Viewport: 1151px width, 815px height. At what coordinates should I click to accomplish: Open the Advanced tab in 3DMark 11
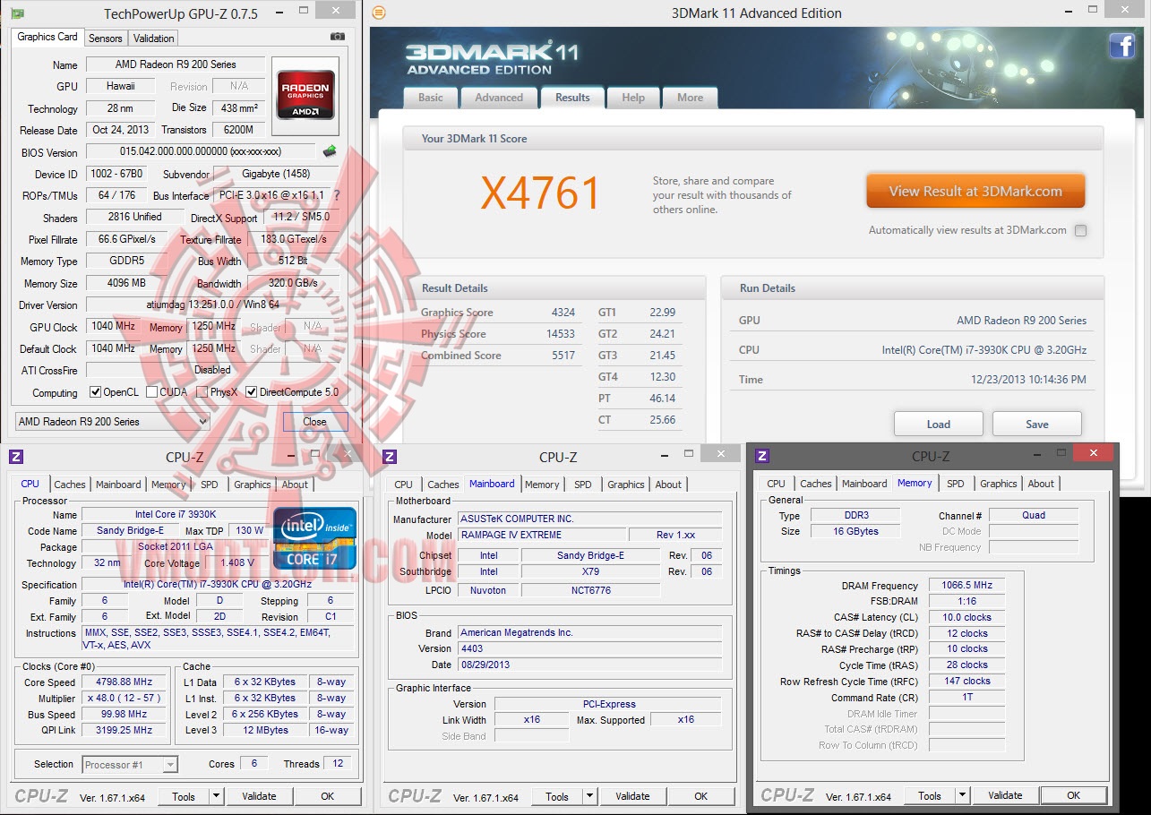tap(499, 98)
